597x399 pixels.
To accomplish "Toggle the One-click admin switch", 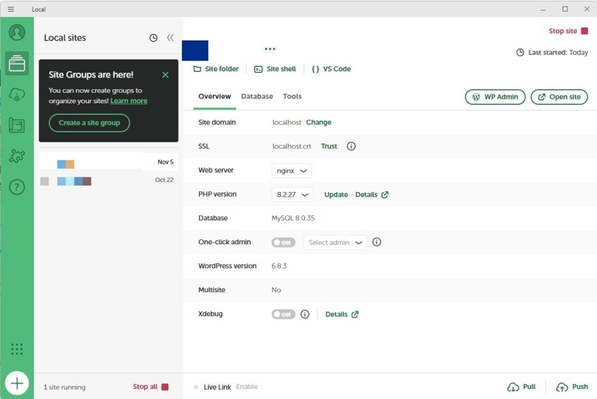I will [x=283, y=243].
